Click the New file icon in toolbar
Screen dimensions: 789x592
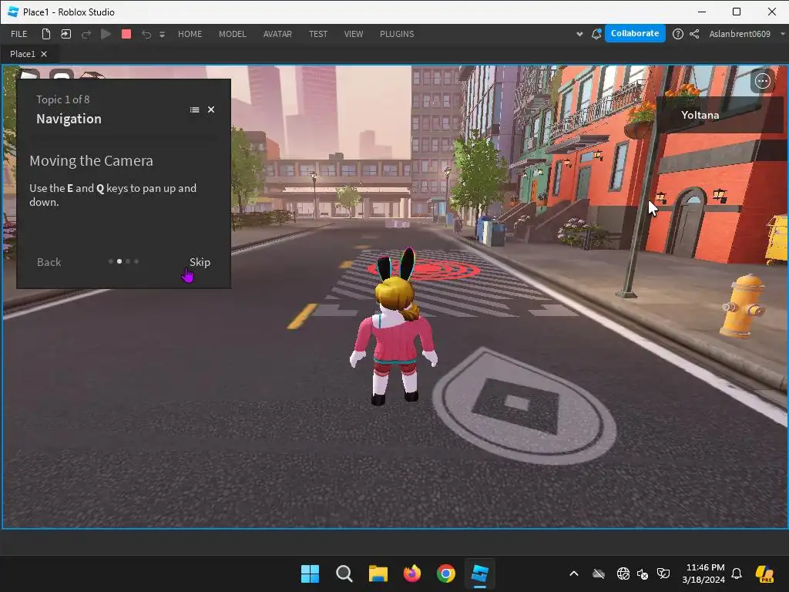(45, 34)
